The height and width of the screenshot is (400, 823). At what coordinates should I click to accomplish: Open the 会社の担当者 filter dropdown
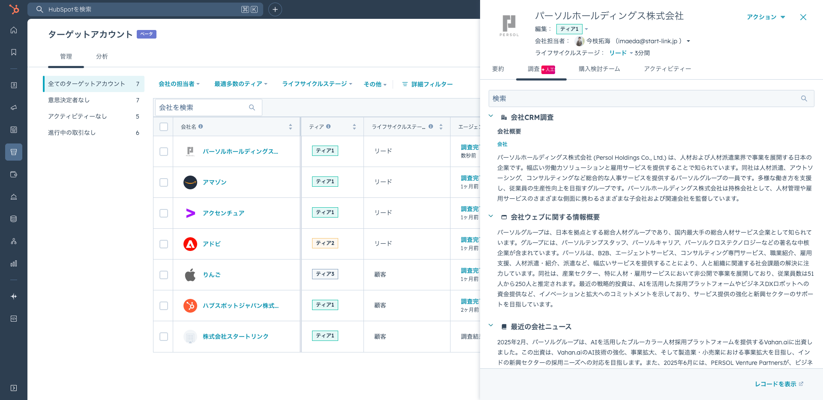point(179,84)
